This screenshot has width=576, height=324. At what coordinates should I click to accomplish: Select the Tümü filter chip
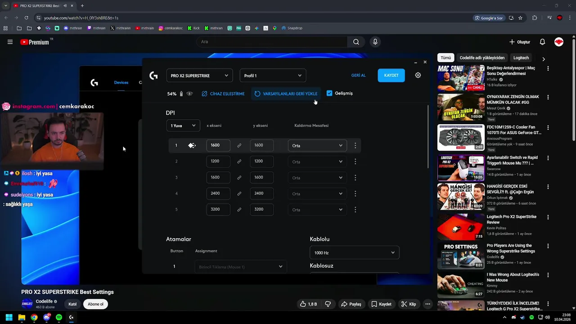(445, 58)
